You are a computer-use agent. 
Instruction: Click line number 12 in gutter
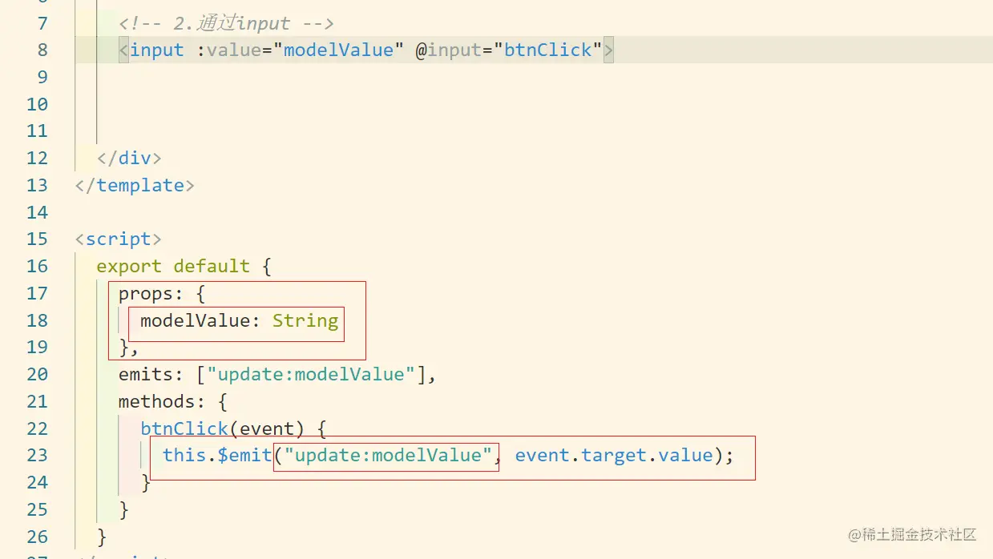click(37, 158)
